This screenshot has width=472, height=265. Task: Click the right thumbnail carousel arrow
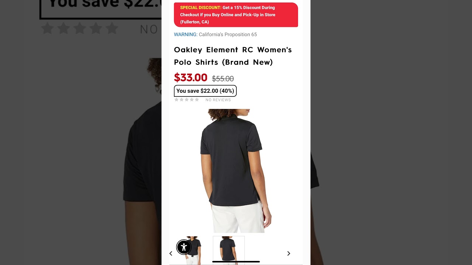[289, 254]
